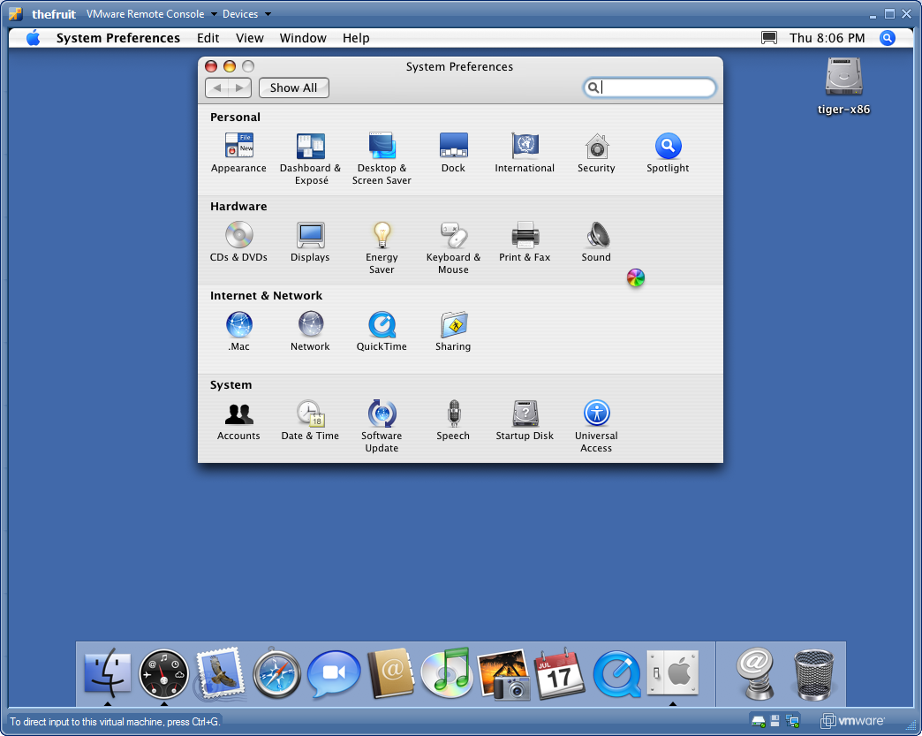This screenshot has height=736, width=922.
Task: Open QuickTime preferences
Action: pyautogui.click(x=382, y=331)
